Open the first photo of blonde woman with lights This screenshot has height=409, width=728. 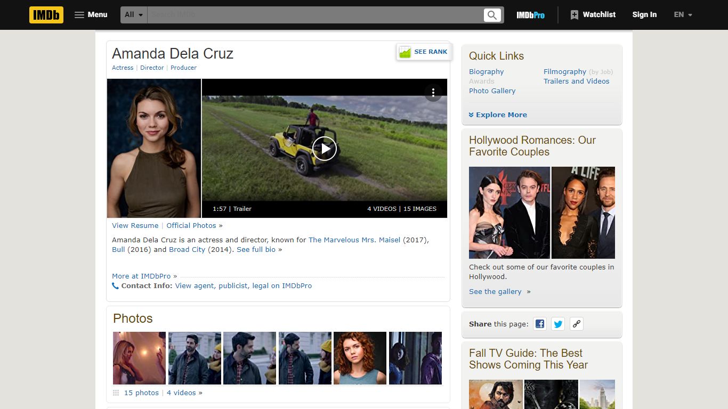(x=139, y=358)
